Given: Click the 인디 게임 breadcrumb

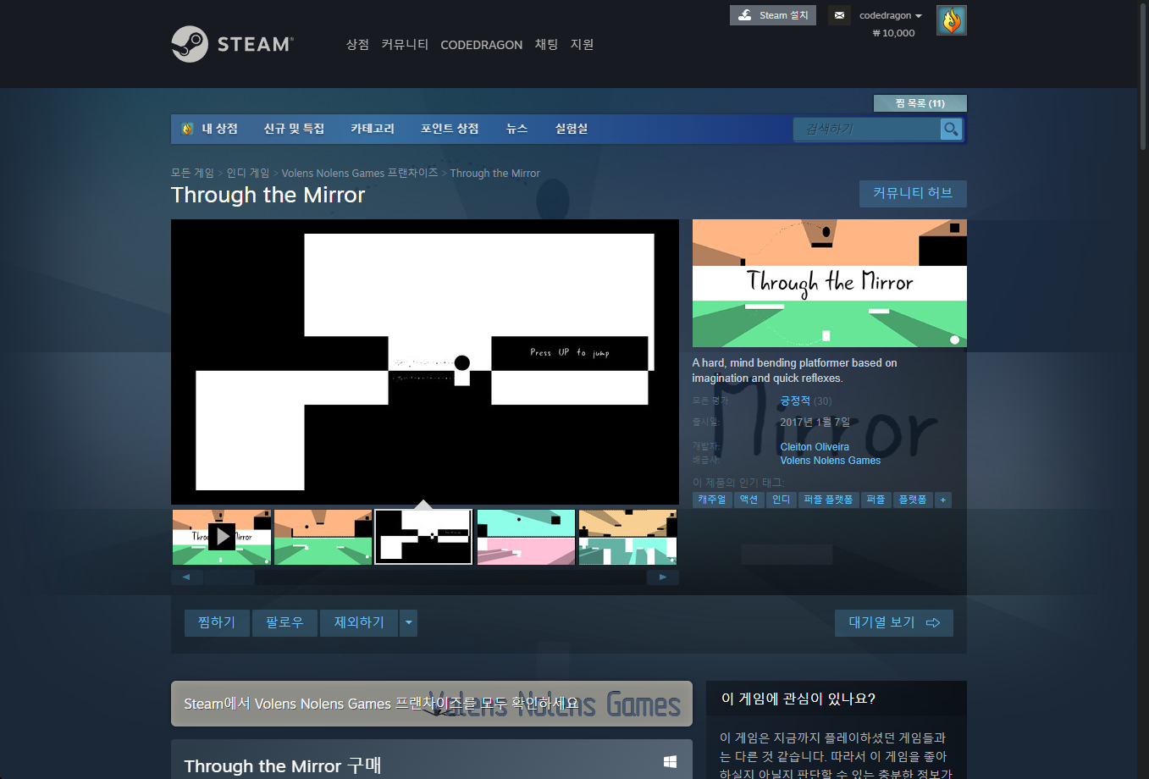Looking at the screenshot, I should [247, 173].
